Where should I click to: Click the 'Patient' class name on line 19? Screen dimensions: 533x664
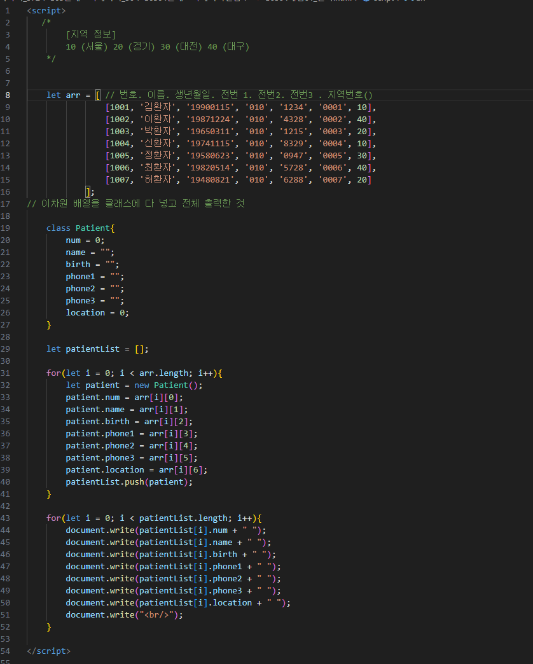click(93, 228)
